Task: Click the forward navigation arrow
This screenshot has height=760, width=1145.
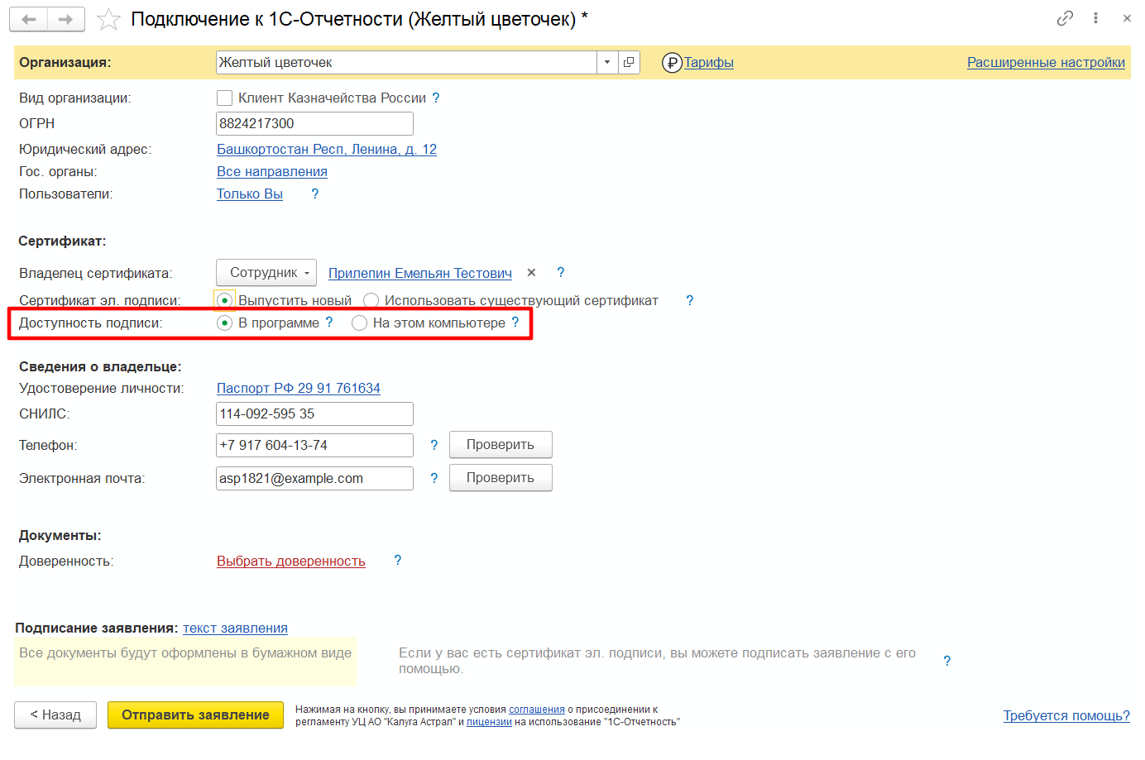Action: tap(66, 19)
